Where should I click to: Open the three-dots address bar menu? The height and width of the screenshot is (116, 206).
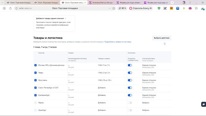(110, 8)
